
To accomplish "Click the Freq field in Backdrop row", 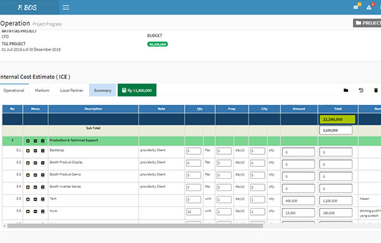I will 224,151.
